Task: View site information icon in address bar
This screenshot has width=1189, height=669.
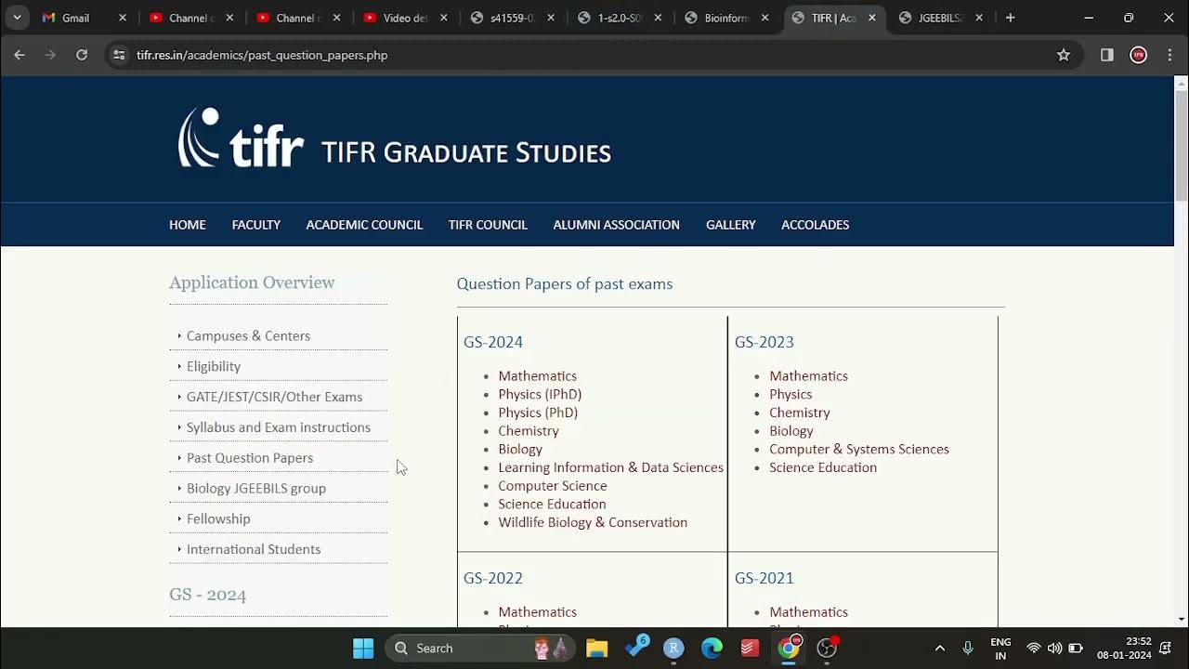Action: point(119,55)
